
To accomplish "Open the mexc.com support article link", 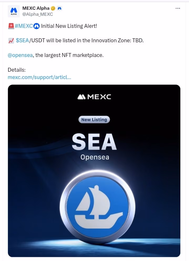I will (x=39, y=77).
